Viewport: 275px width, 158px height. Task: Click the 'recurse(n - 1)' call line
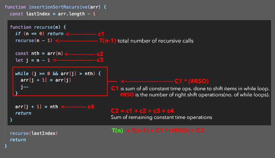tap(34, 41)
